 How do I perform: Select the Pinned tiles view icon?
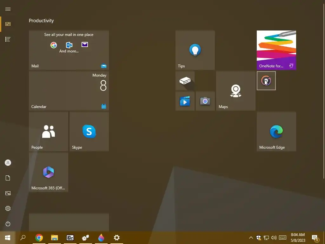tap(8, 24)
